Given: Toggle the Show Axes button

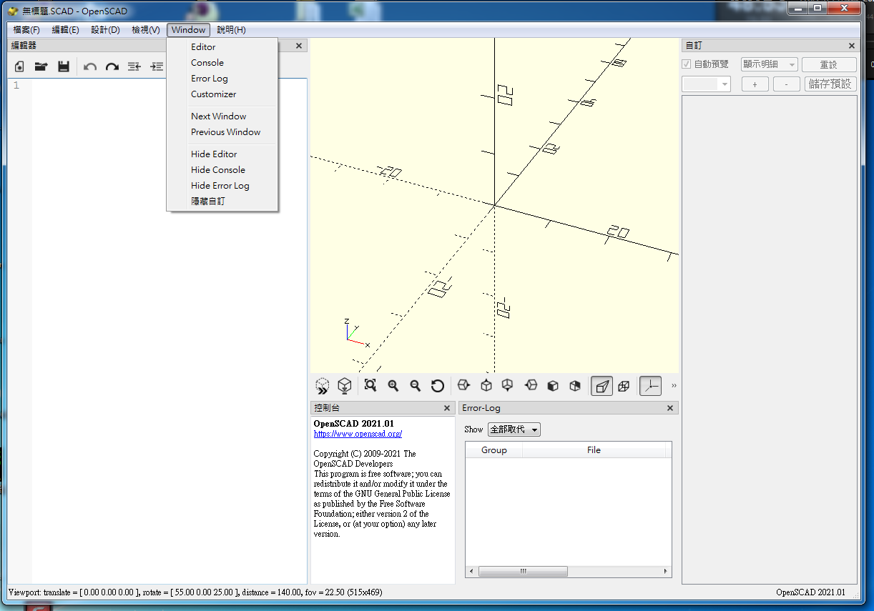Looking at the screenshot, I should [650, 386].
